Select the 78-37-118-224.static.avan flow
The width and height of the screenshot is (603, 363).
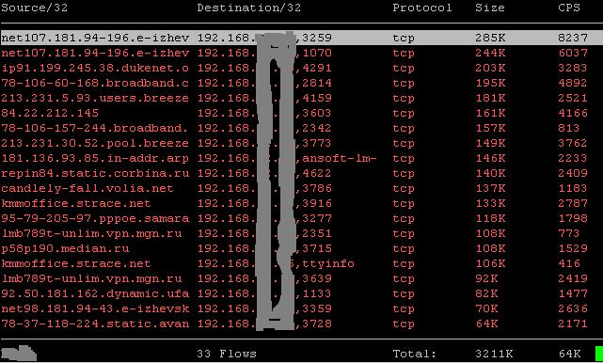pos(301,324)
